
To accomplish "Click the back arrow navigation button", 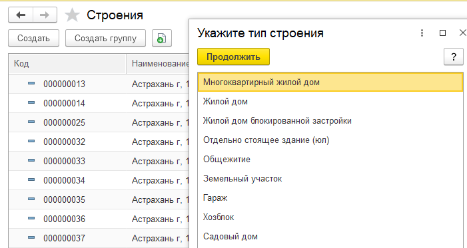I will [x=21, y=15].
